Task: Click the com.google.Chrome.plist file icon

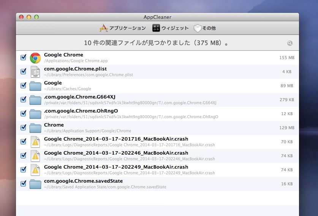Action: 35,72
